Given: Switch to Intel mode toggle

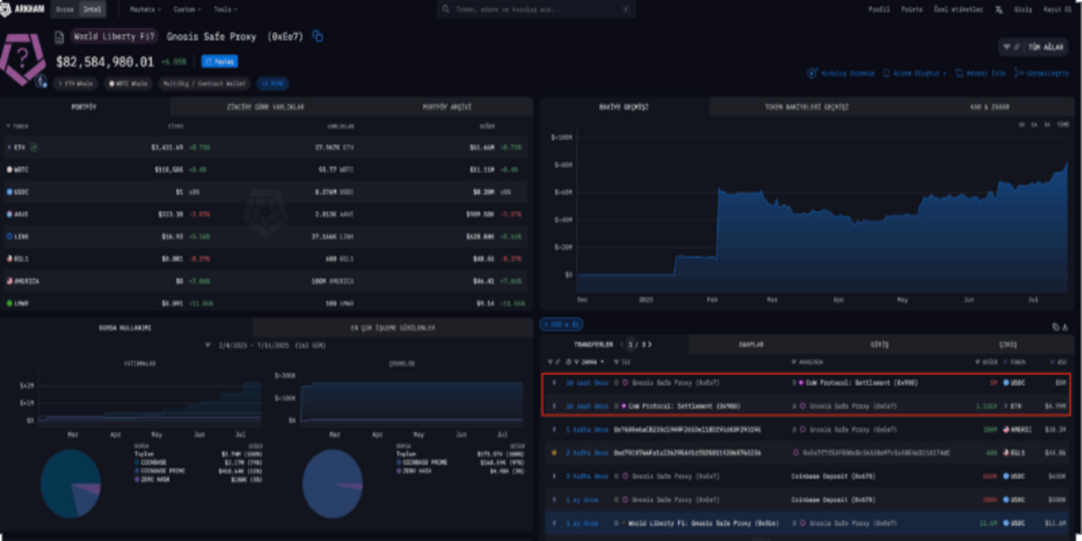Looking at the screenshot, I should 91,9.
